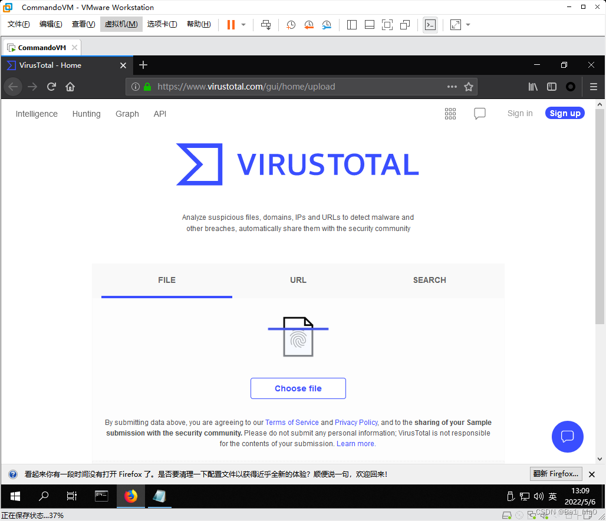
Task: Open the 查看(V) menu
Action: click(84, 24)
